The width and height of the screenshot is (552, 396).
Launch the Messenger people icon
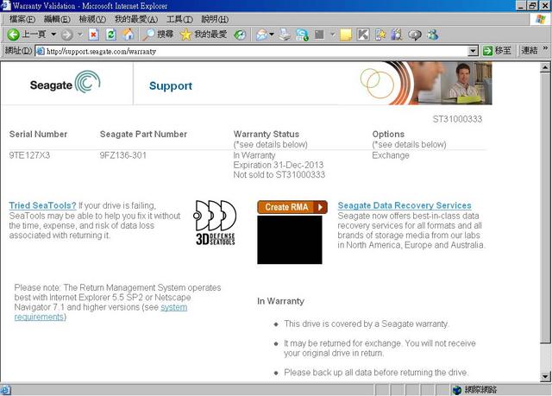tap(433, 35)
